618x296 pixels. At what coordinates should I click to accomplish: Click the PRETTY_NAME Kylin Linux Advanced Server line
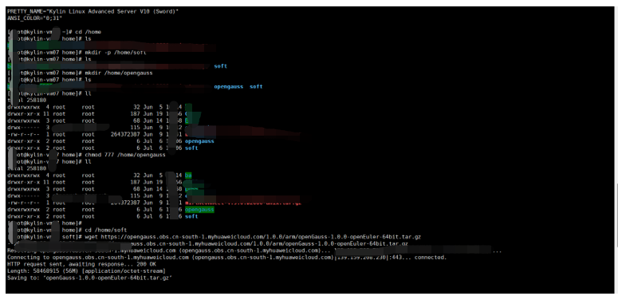[x=93, y=11]
